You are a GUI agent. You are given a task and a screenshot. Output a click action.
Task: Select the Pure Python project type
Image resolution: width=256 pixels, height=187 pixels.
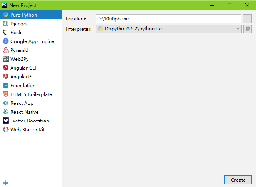coord(31,15)
